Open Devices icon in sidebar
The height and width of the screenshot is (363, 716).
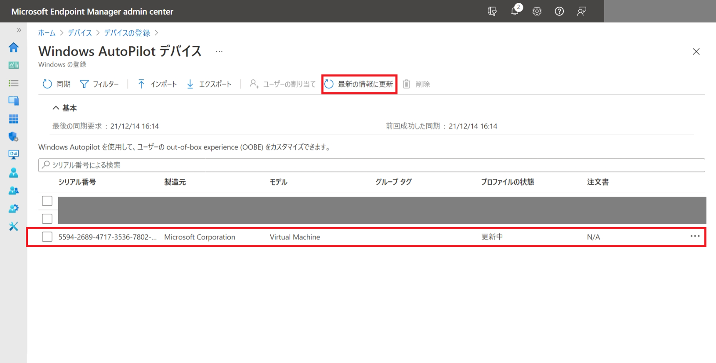pos(13,101)
